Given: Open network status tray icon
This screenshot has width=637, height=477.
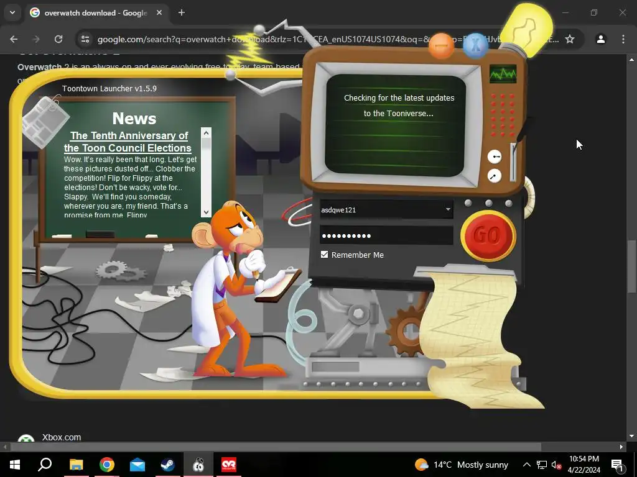Looking at the screenshot, I should [x=542, y=465].
